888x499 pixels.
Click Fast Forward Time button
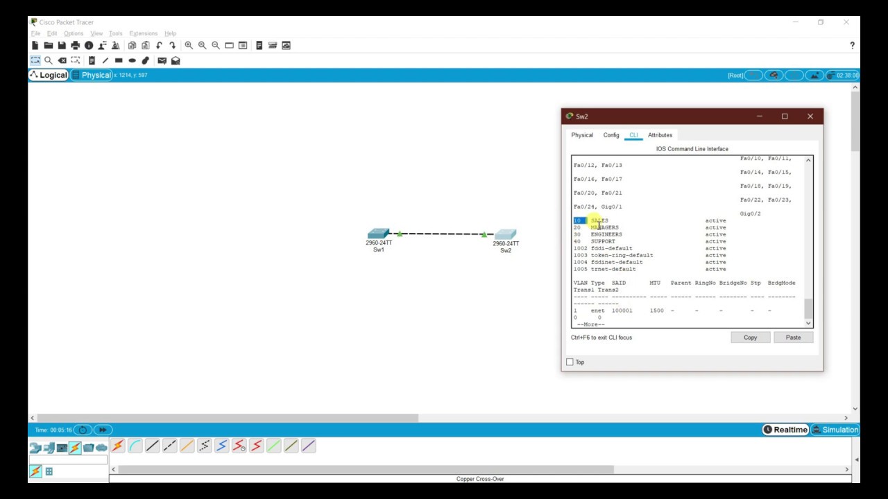pos(103,430)
